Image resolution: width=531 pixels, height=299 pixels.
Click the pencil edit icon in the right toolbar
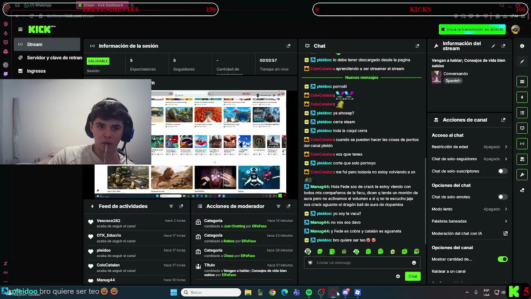pos(522,61)
